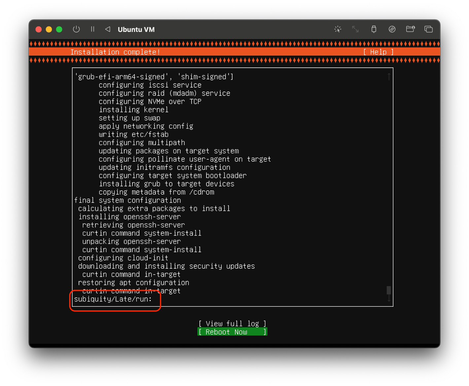Click 'apply networking config' log line
The image size is (469, 386).
point(146,126)
